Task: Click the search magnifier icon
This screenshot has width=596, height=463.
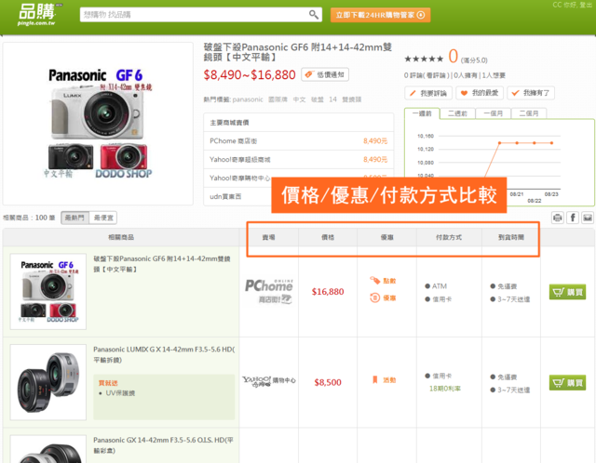Action: [313, 15]
